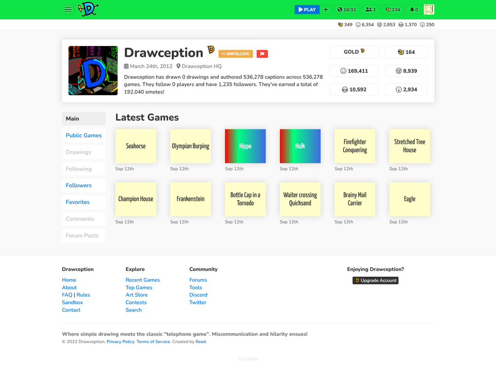View the smiley emote count of 169,411
496x369 pixels.
click(x=354, y=71)
